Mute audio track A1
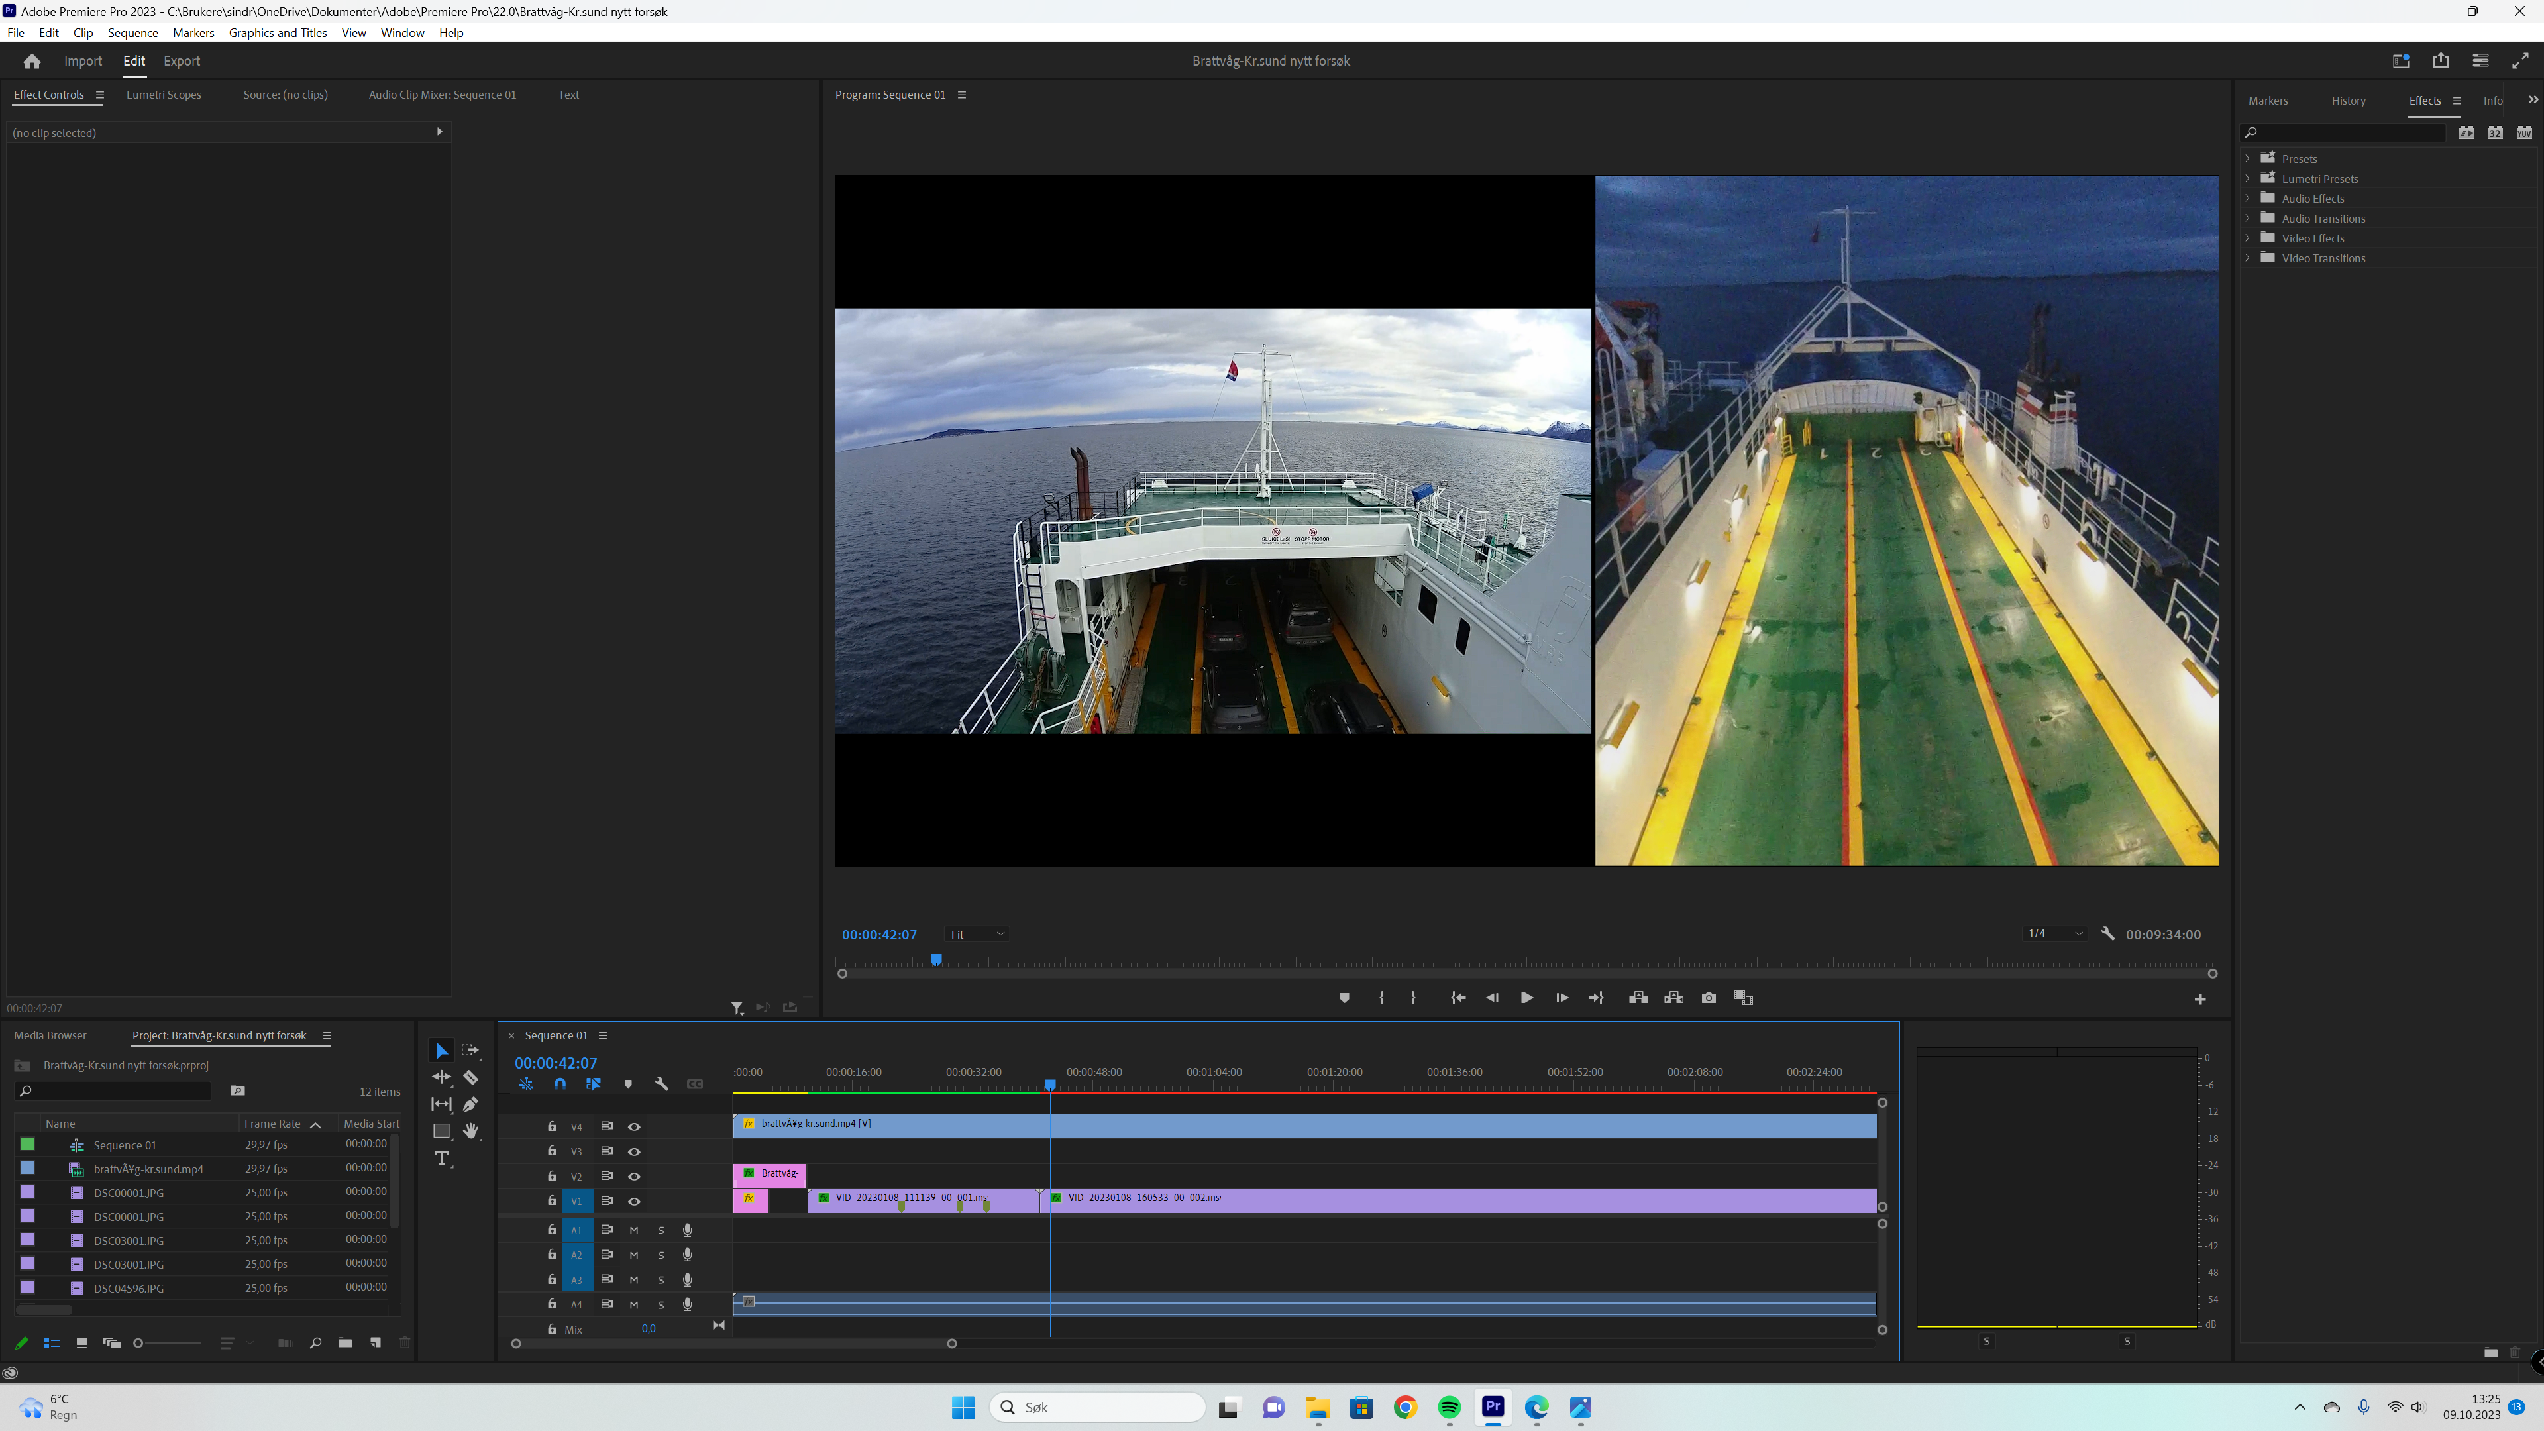The image size is (2544, 1431). pyautogui.click(x=634, y=1230)
